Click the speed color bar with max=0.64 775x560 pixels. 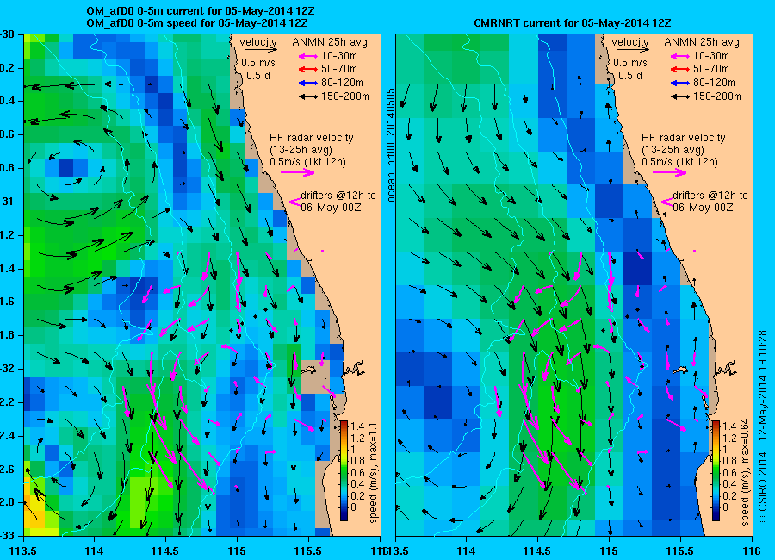(716, 471)
